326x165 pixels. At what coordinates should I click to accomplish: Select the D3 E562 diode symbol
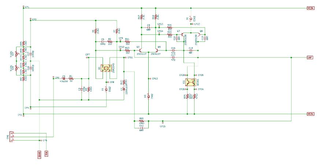[x=148, y=96]
